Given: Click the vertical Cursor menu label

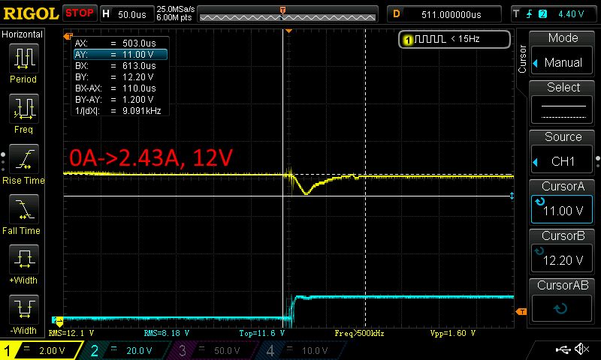Looking at the screenshot, I should pyautogui.click(x=521, y=59).
